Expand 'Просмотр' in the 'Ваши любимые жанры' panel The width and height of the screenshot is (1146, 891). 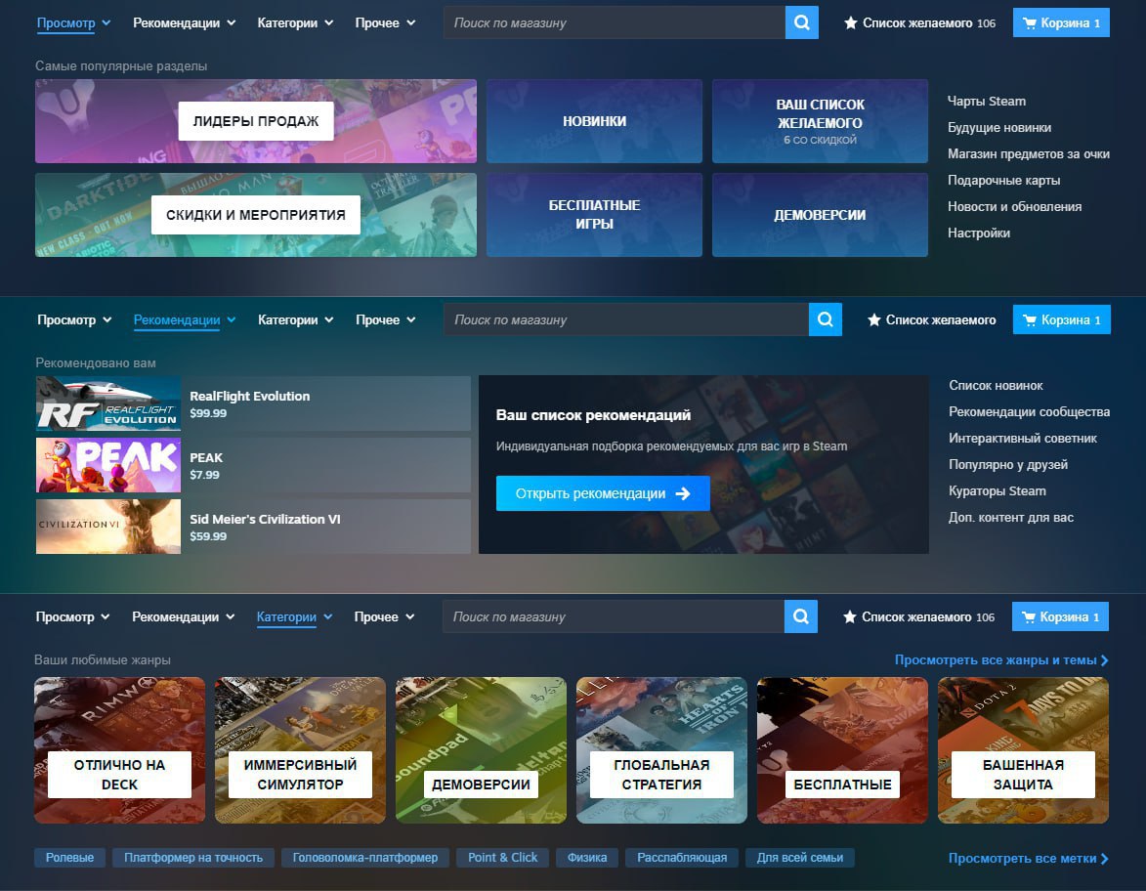(x=73, y=616)
